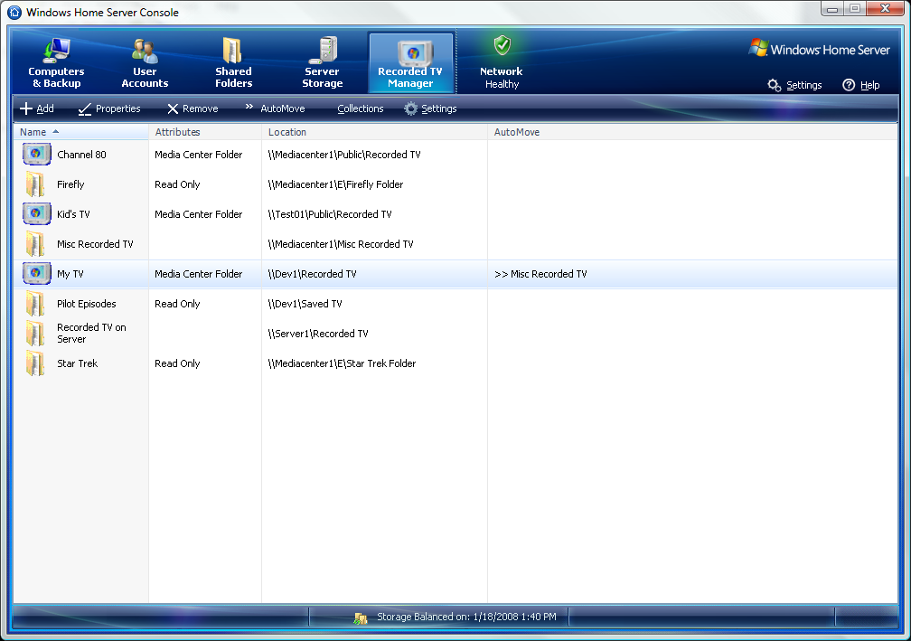Click the \\Test01\Public\Recorded TV location
This screenshot has width=911, height=641.
[329, 214]
